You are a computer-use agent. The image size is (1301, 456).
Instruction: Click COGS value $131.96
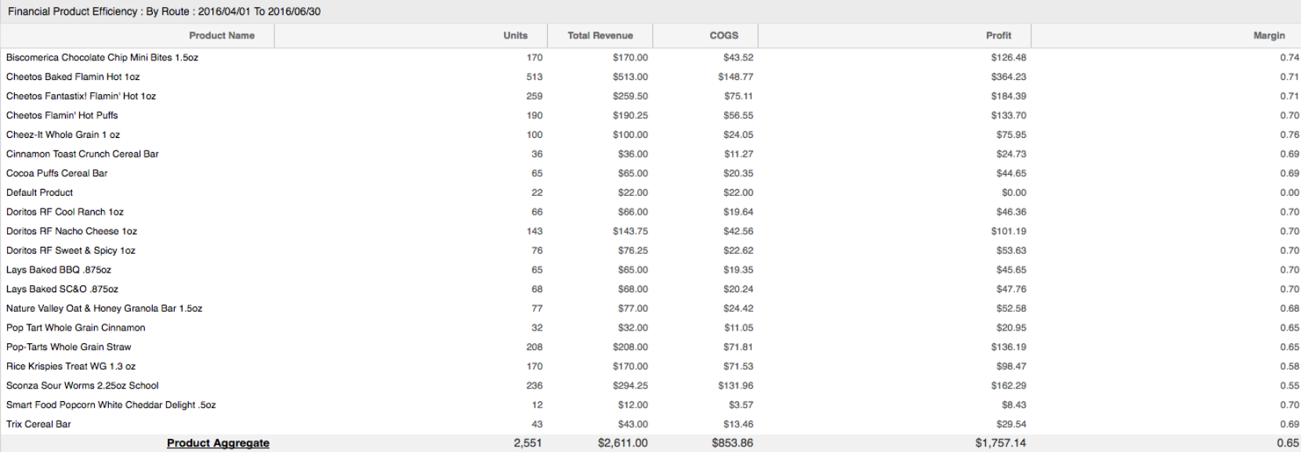[x=736, y=385]
